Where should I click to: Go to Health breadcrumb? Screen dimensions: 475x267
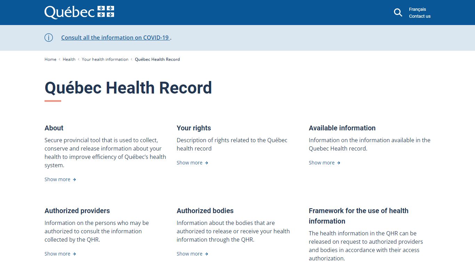click(x=69, y=59)
